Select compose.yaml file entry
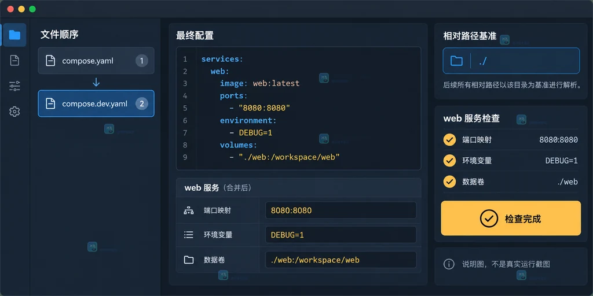The width and height of the screenshot is (593, 296). pyautogui.click(x=96, y=60)
